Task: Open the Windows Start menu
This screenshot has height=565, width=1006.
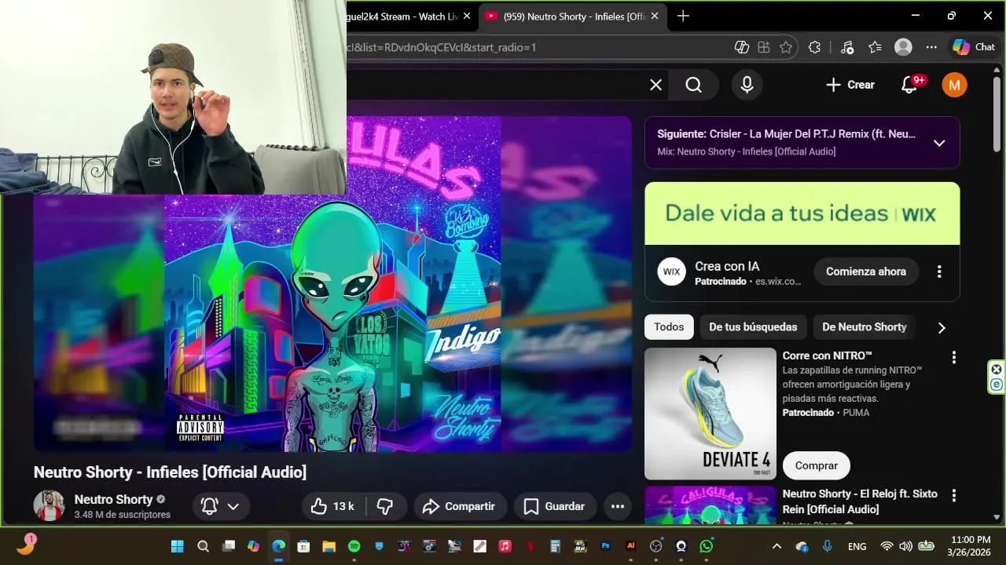Action: [178, 546]
